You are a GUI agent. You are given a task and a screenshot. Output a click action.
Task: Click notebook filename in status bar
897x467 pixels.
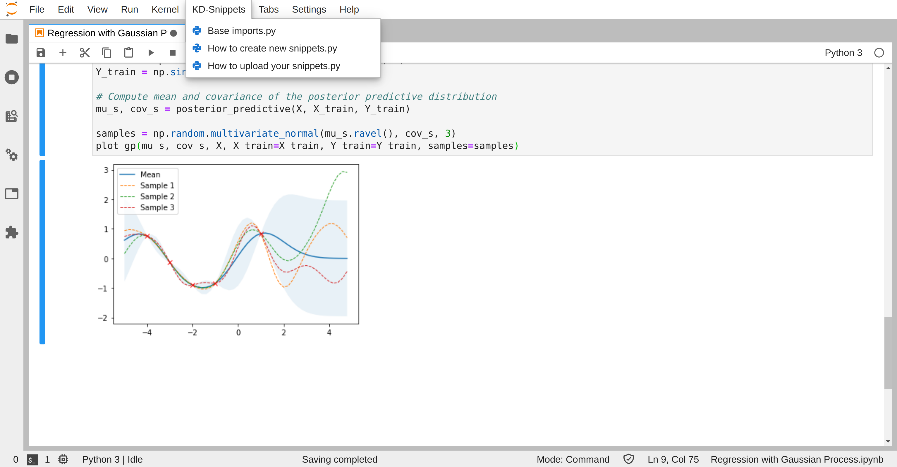tap(797, 459)
